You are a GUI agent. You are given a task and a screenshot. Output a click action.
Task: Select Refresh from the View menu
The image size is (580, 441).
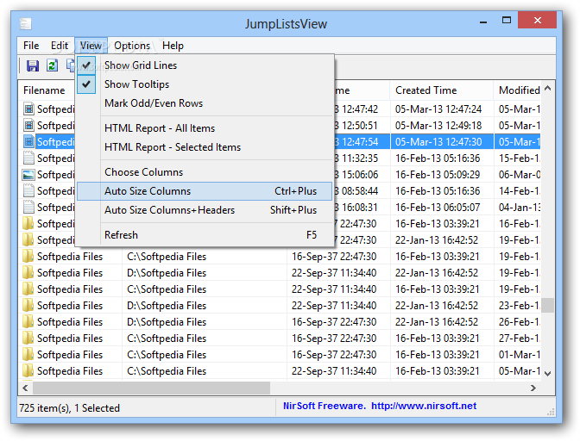pyautogui.click(x=205, y=234)
